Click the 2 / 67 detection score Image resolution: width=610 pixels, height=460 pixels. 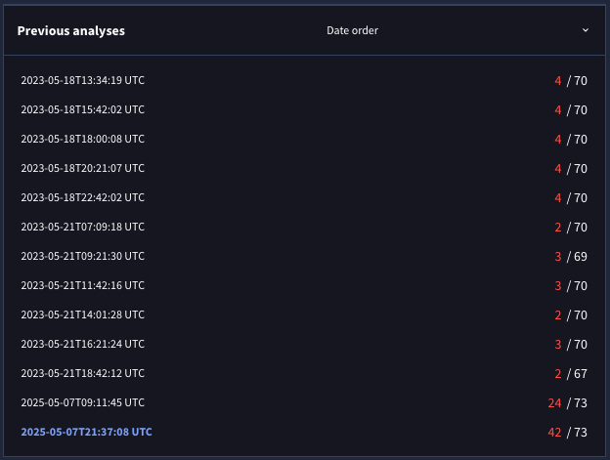[x=571, y=374]
